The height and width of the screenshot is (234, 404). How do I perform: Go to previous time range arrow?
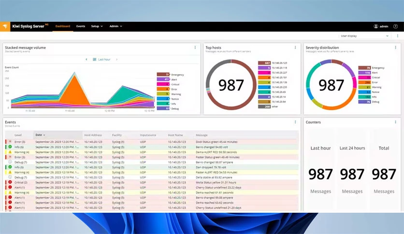pyautogui.click(x=87, y=59)
